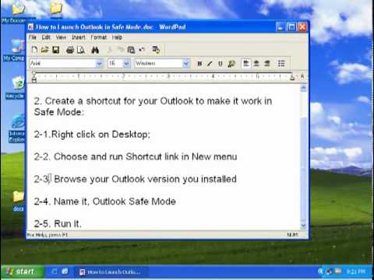
Task: Toggle Underline formatting
Action: click(x=221, y=64)
